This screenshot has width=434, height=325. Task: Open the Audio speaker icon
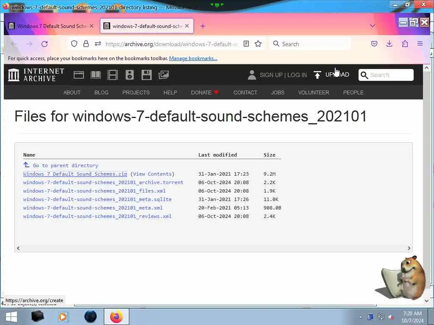(130, 75)
